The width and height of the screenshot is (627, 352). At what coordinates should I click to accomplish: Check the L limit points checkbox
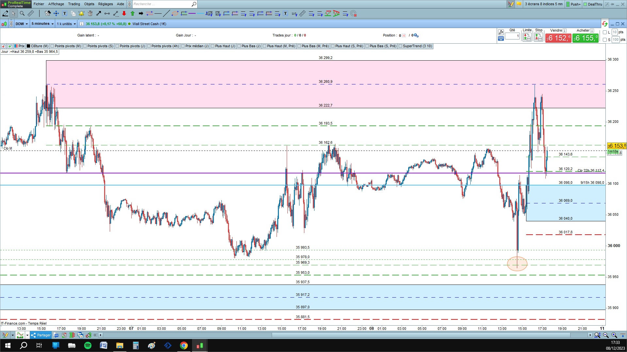tap(605, 32)
